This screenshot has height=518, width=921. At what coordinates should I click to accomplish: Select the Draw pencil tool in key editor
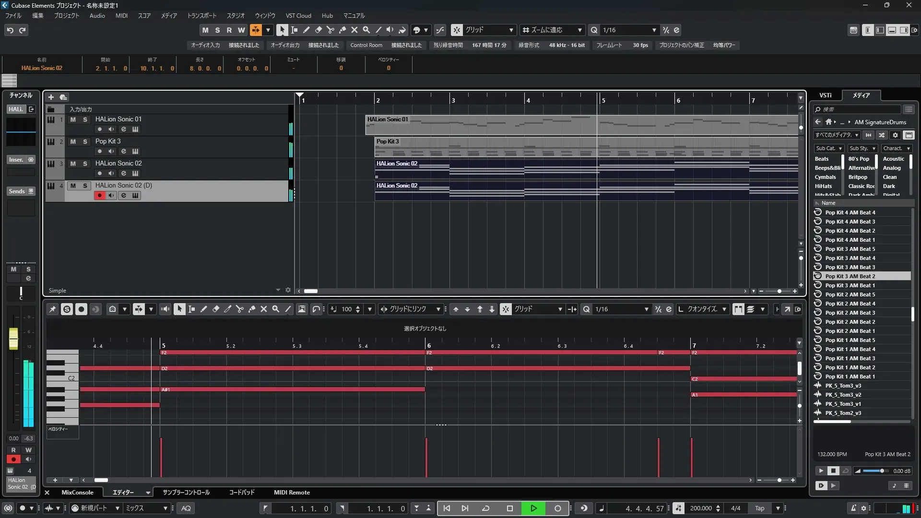pyautogui.click(x=203, y=309)
